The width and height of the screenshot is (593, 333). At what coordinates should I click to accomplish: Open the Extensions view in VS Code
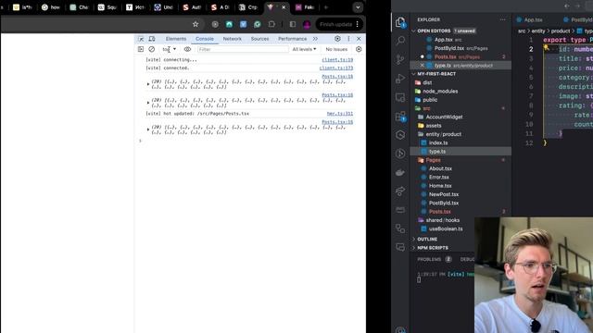[x=400, y=117]
